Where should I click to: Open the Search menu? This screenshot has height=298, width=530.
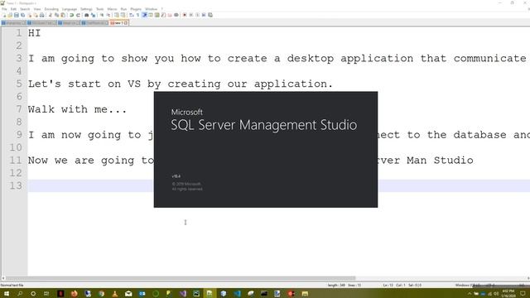[25, 9]
